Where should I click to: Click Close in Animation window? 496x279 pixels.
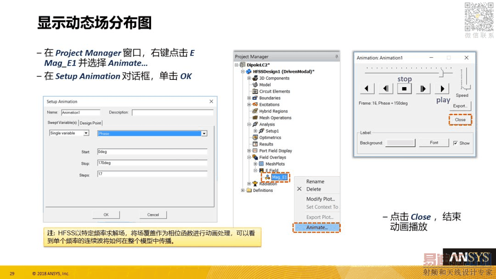(460, 120)
